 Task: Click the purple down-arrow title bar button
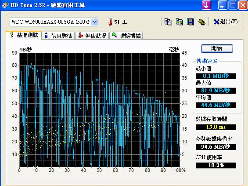point(206,5)
